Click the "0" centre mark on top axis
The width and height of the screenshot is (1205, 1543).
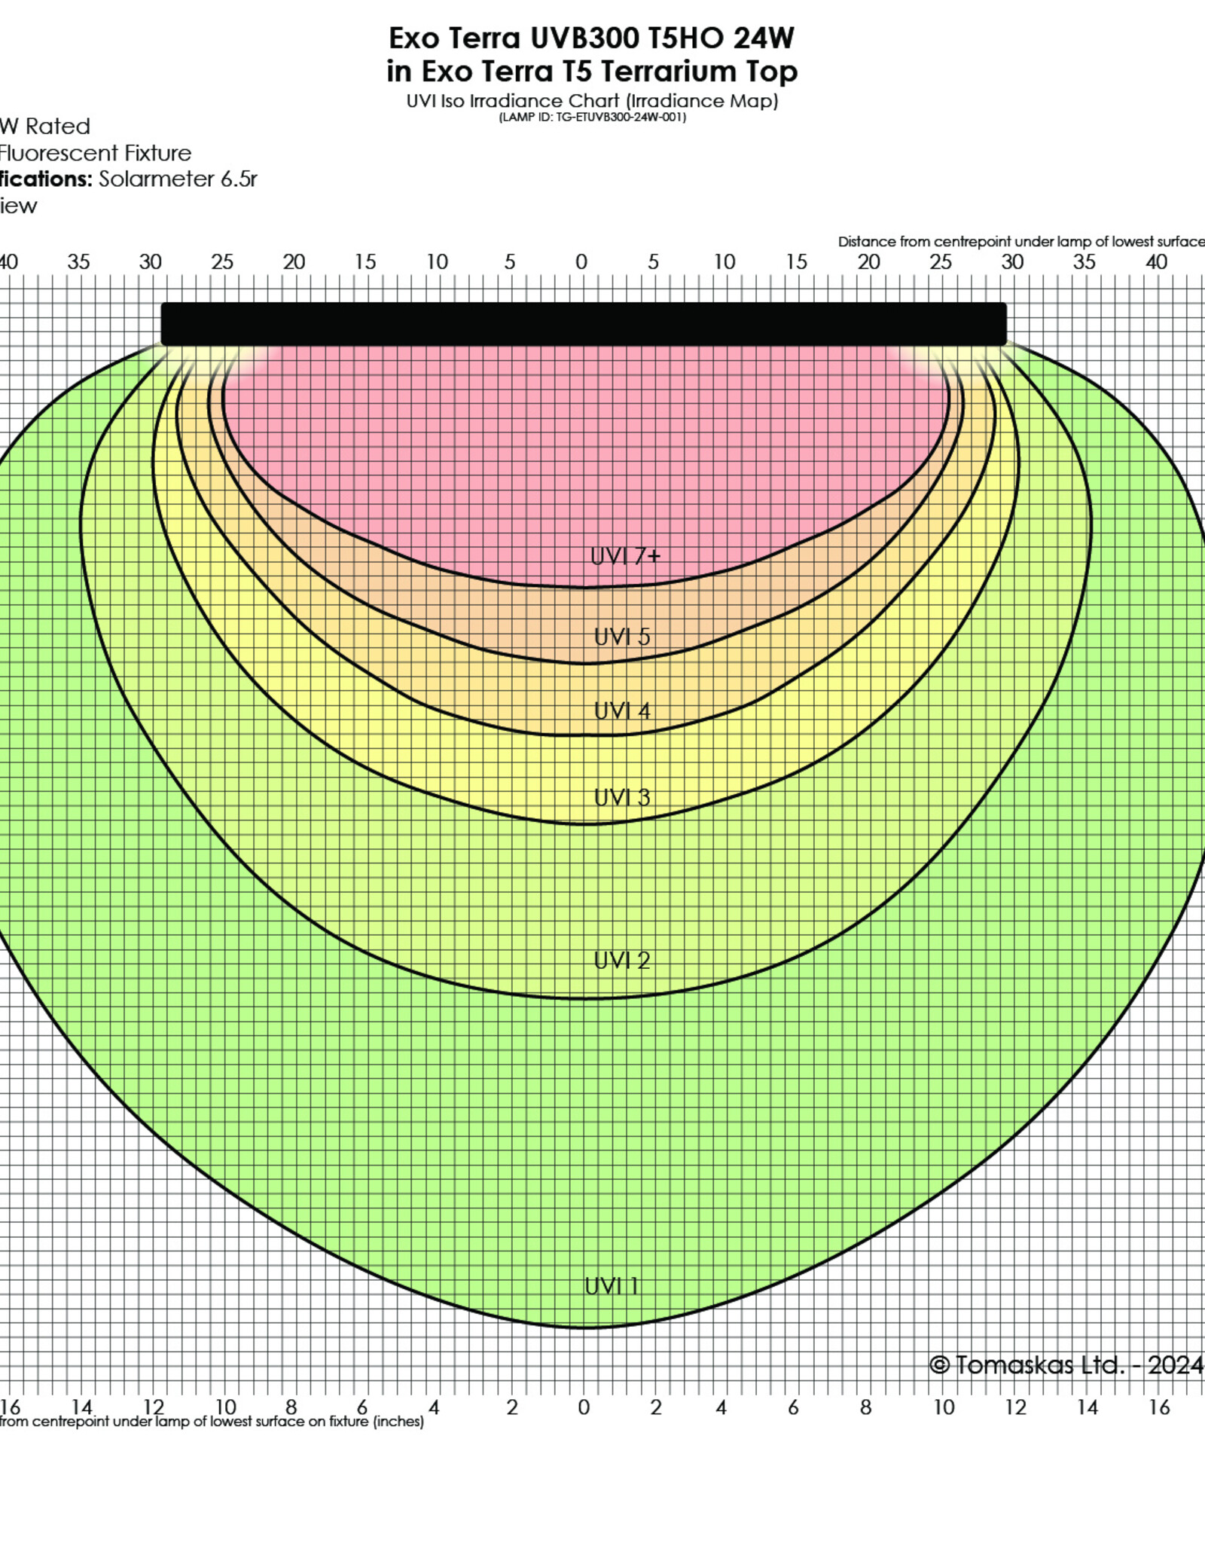(581, 262)
